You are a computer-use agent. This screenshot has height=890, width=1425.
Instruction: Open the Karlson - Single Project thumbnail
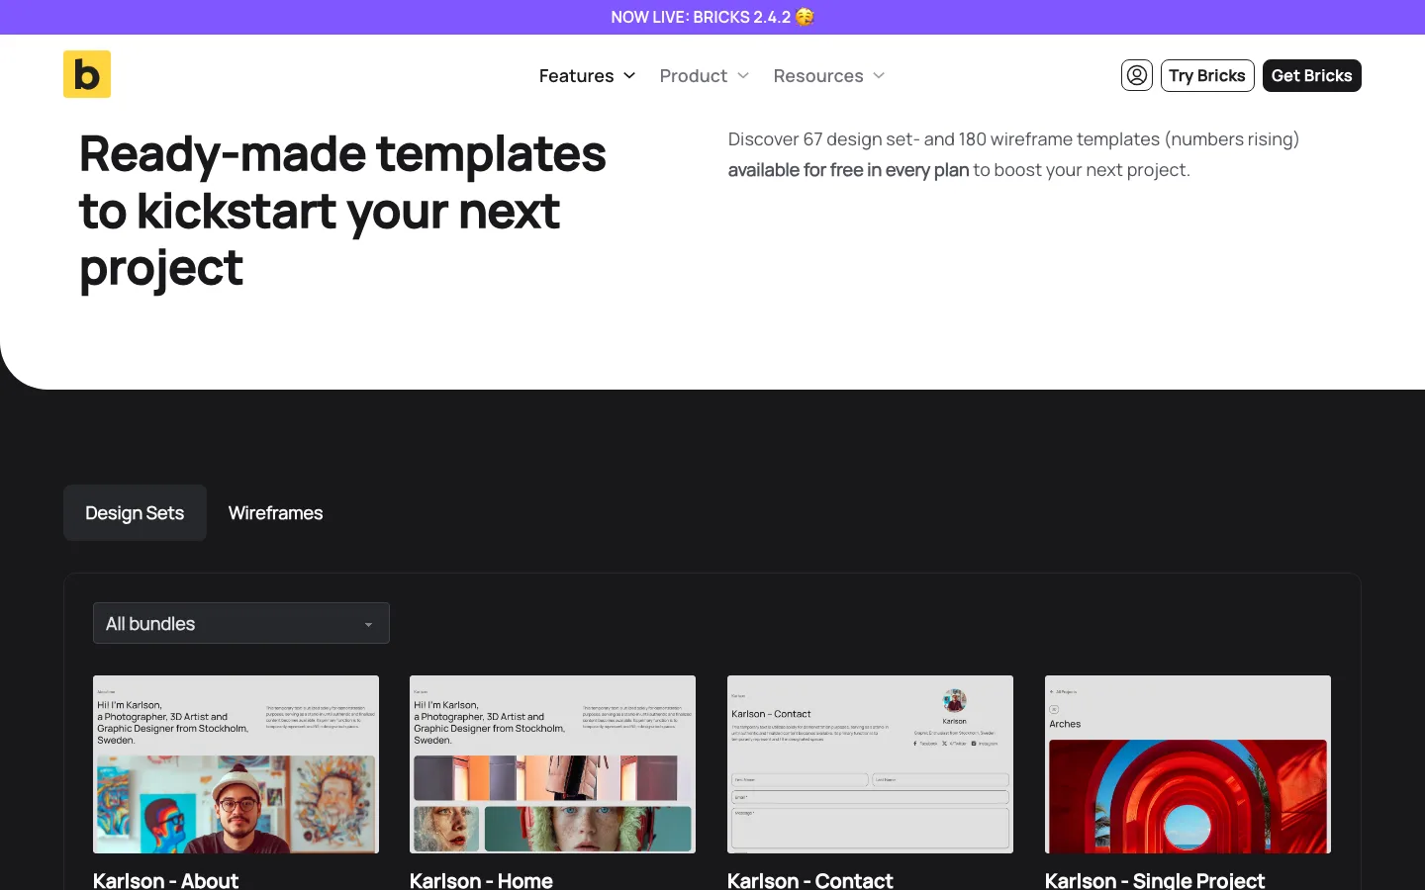1187,764
